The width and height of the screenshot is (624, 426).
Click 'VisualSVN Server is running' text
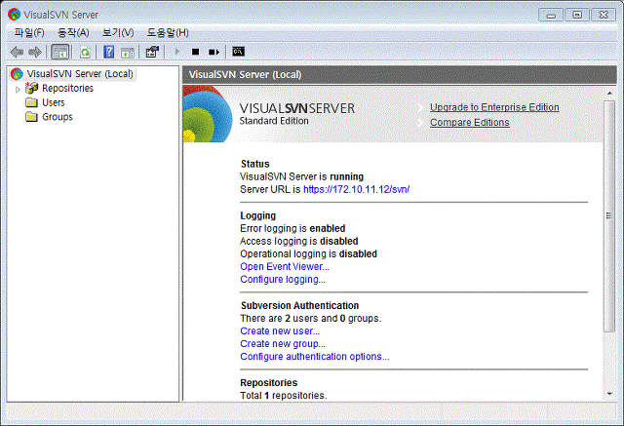(301, 176)
